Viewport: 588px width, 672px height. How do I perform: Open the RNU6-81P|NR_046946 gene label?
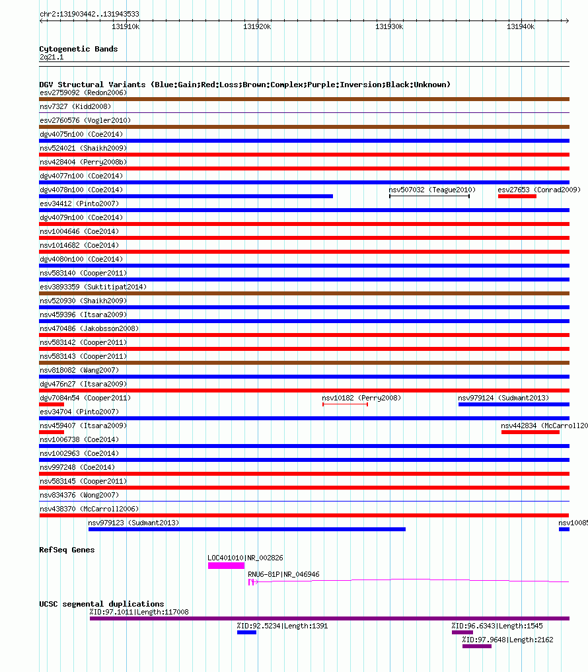283,574
